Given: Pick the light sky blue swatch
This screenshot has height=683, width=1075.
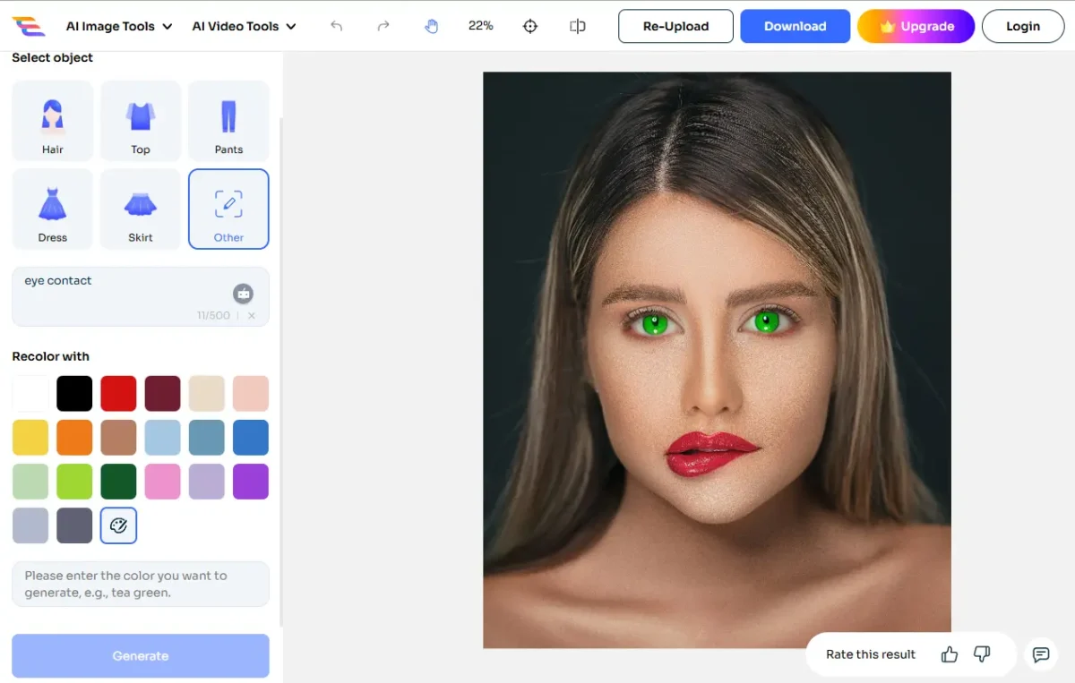Looking at the screenshot, I should 163,438.
